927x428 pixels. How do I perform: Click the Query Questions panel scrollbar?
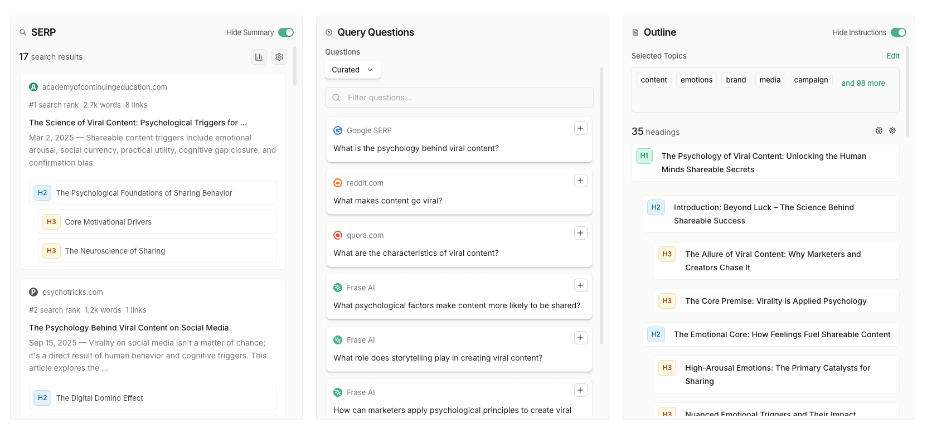pyautogui.click(x=601, y=206)
